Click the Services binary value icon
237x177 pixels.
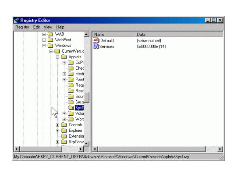click(x=96, y=46)
